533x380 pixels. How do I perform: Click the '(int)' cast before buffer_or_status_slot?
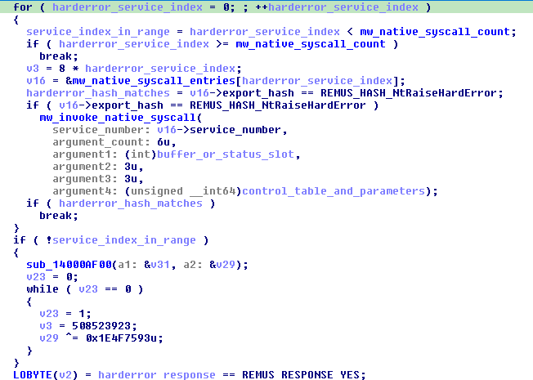141,154
